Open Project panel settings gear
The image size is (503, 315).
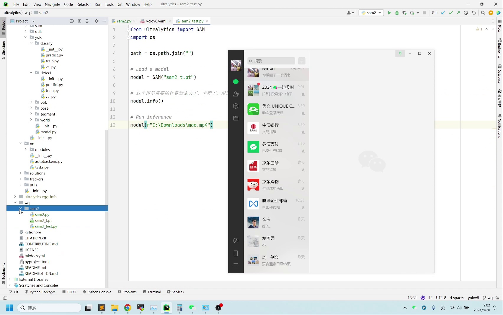(97, 21)
